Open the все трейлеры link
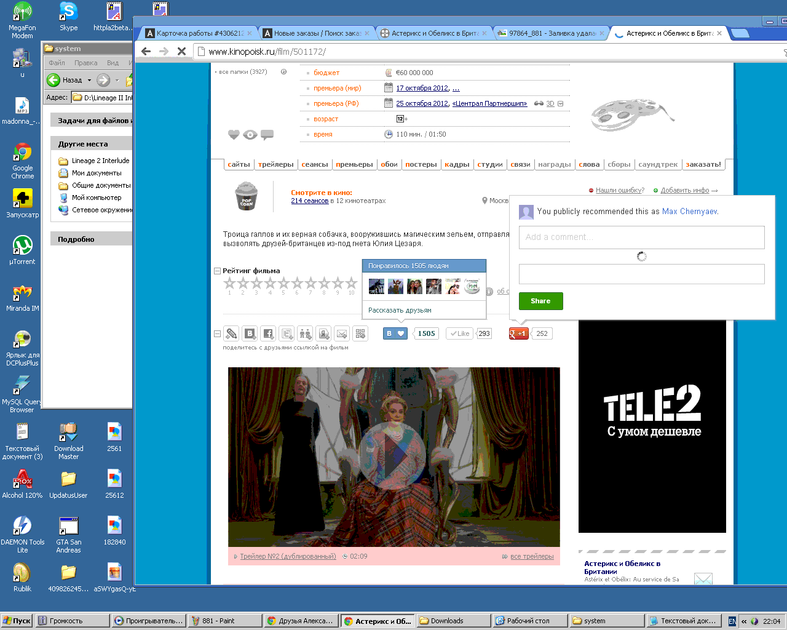 532,556
